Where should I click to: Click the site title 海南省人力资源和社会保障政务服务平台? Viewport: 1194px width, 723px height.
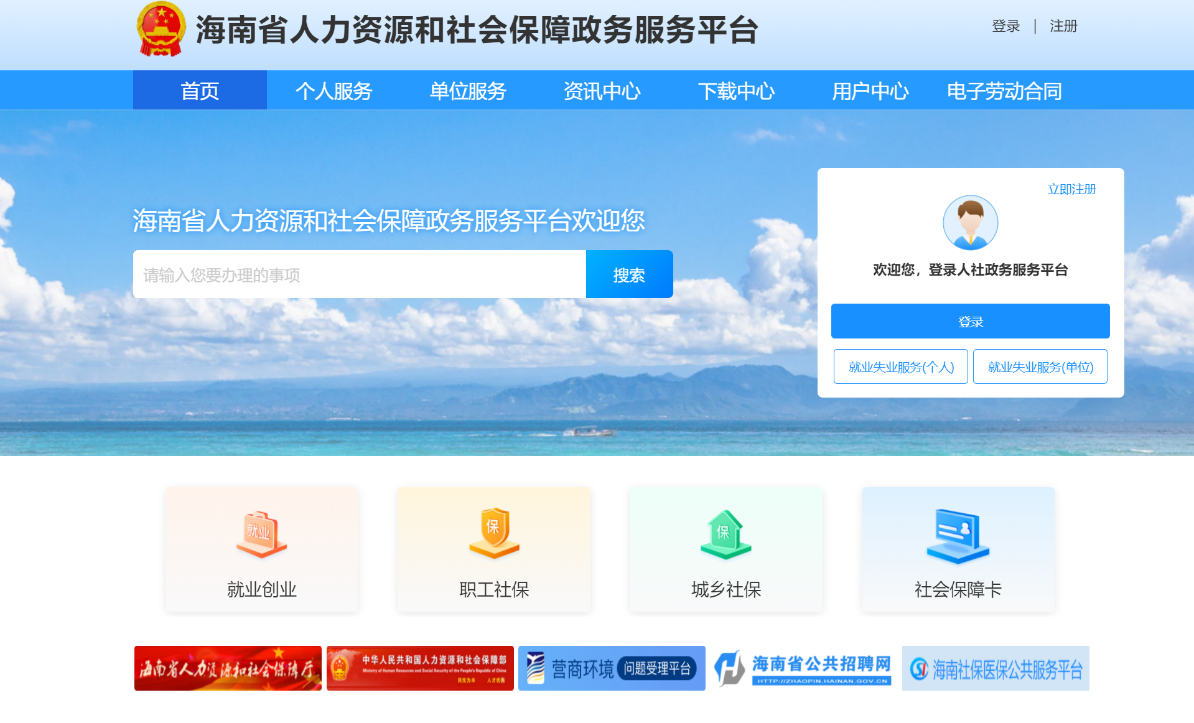coord(477,29)
